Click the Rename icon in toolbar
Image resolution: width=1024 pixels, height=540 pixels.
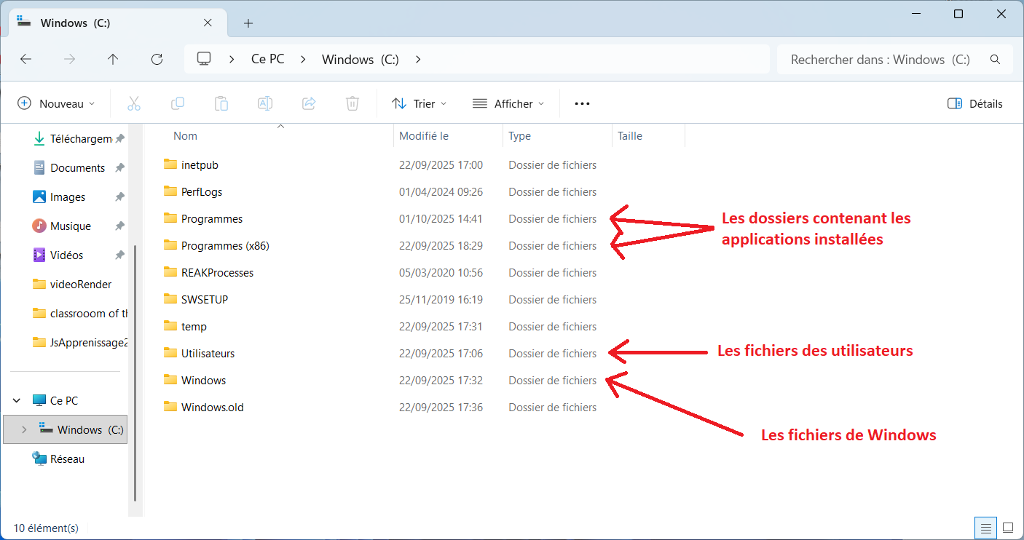(265, 103)
